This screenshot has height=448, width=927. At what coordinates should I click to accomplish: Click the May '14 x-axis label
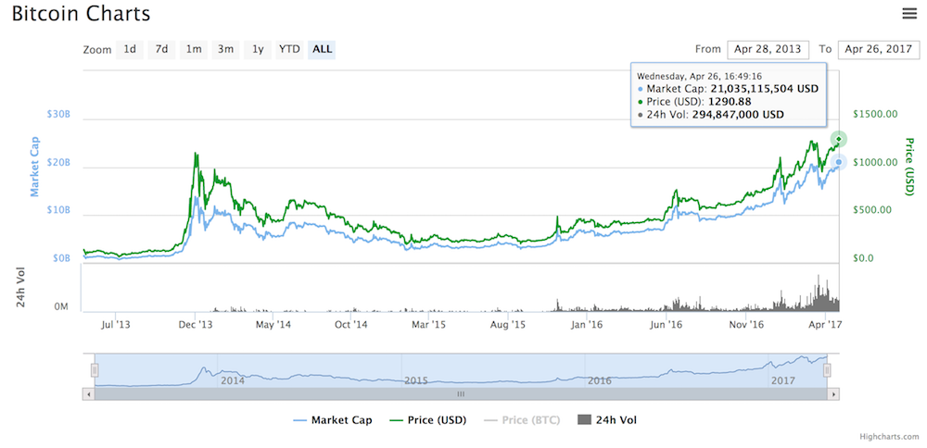tap(273, 324)
